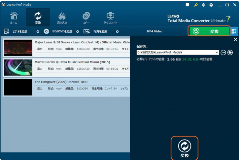The height and width of the screenshot is (160, 239).
Task: Click 写真を追加 (Add Photo)
Action: point(96,31)
